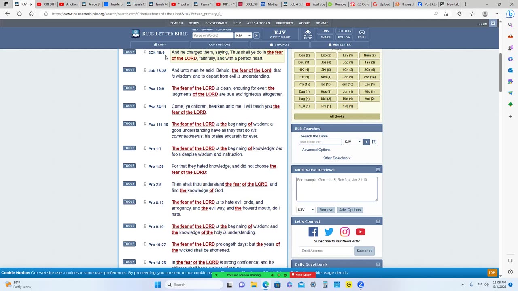
Task: Click the page vertical scrollbar
Action: 501,73
